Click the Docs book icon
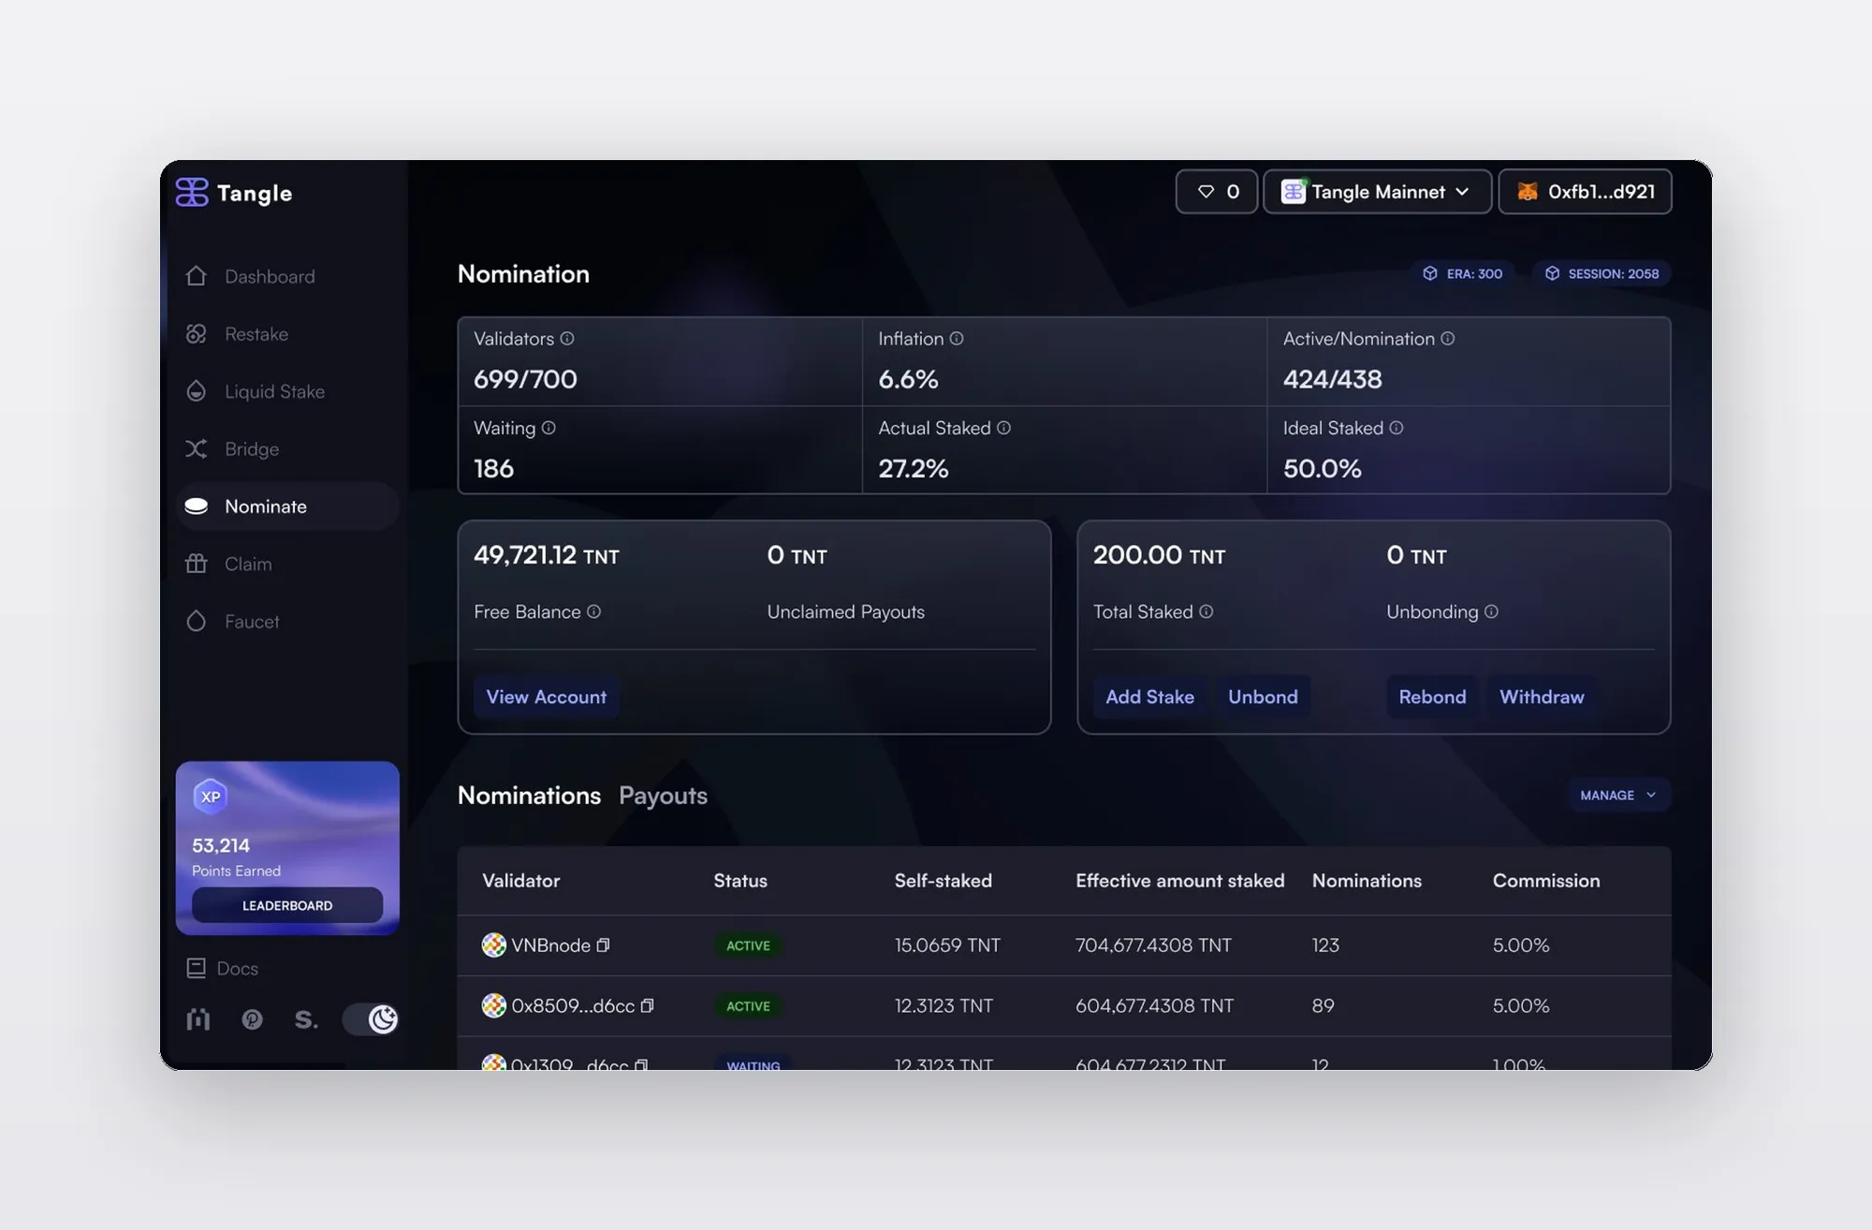 pos(196,968)
